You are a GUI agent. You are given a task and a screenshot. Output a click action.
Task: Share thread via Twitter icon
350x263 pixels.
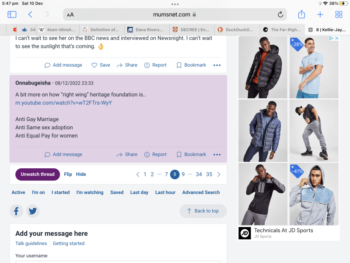click(32, 211)
